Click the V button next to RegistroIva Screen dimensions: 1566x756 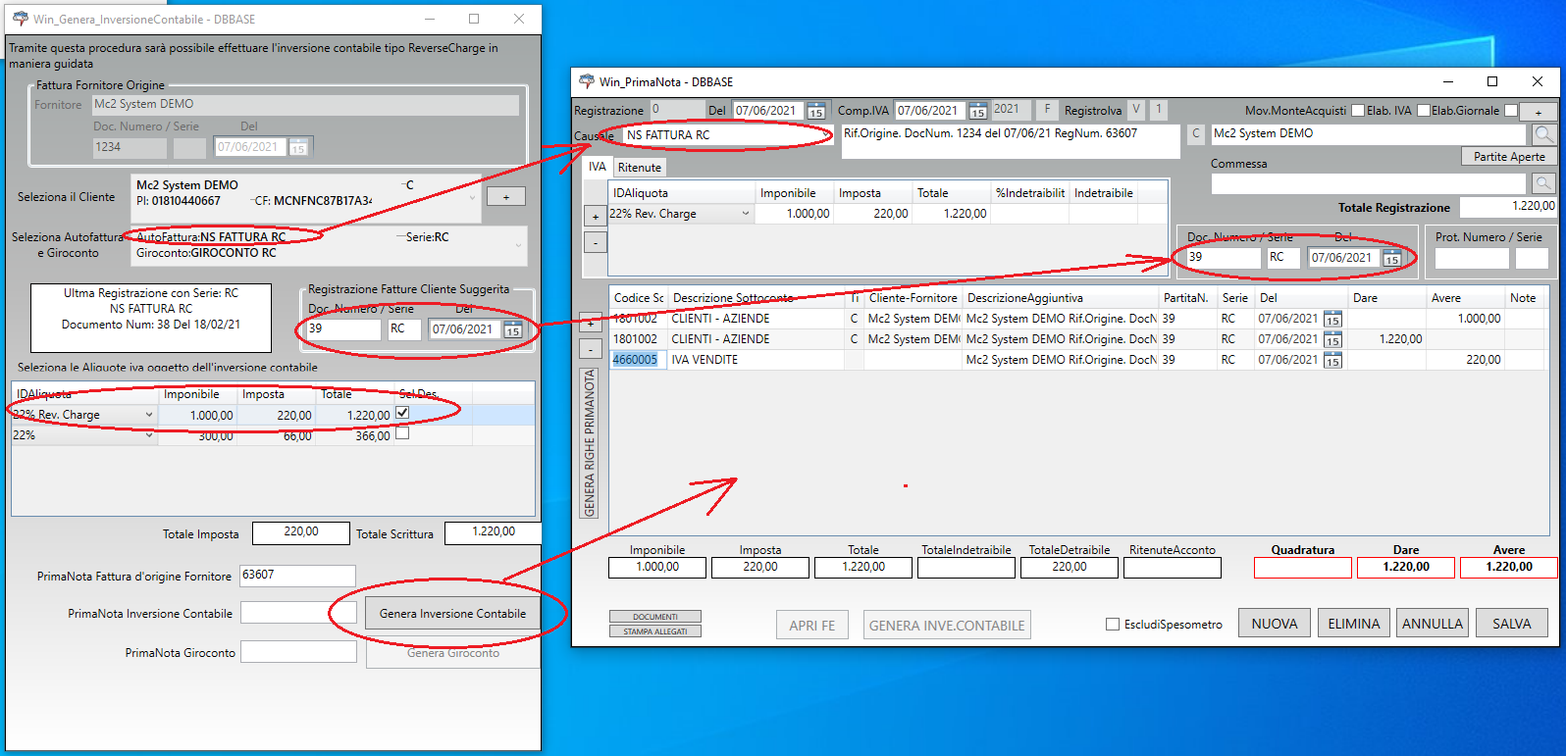(x=1136, y=110)
